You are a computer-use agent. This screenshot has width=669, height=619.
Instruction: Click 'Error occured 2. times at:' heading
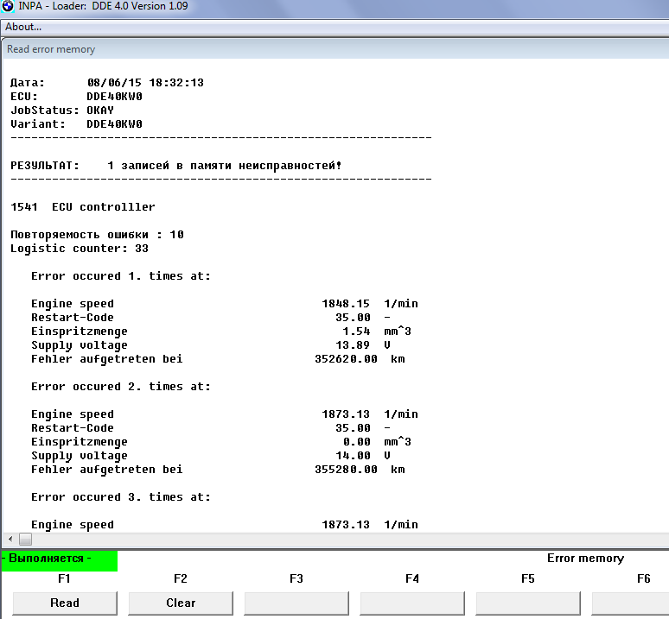click(x=121, y=387)
